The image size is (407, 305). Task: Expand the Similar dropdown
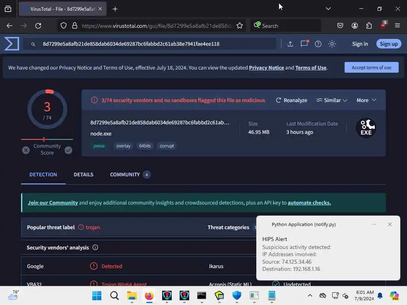pyautogui.click(x=332, y=100)
